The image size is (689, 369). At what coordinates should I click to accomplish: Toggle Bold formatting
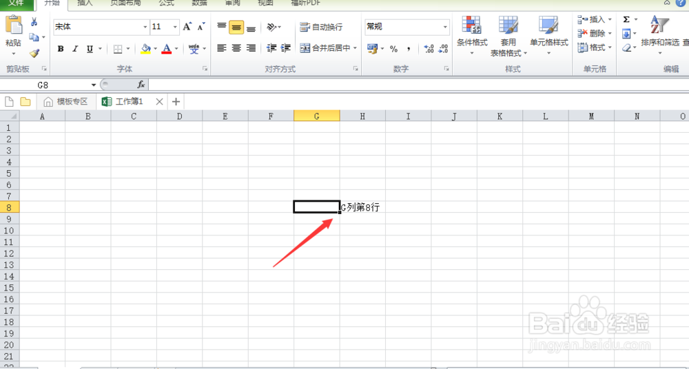pyautogui.click(x=61, y=49)
